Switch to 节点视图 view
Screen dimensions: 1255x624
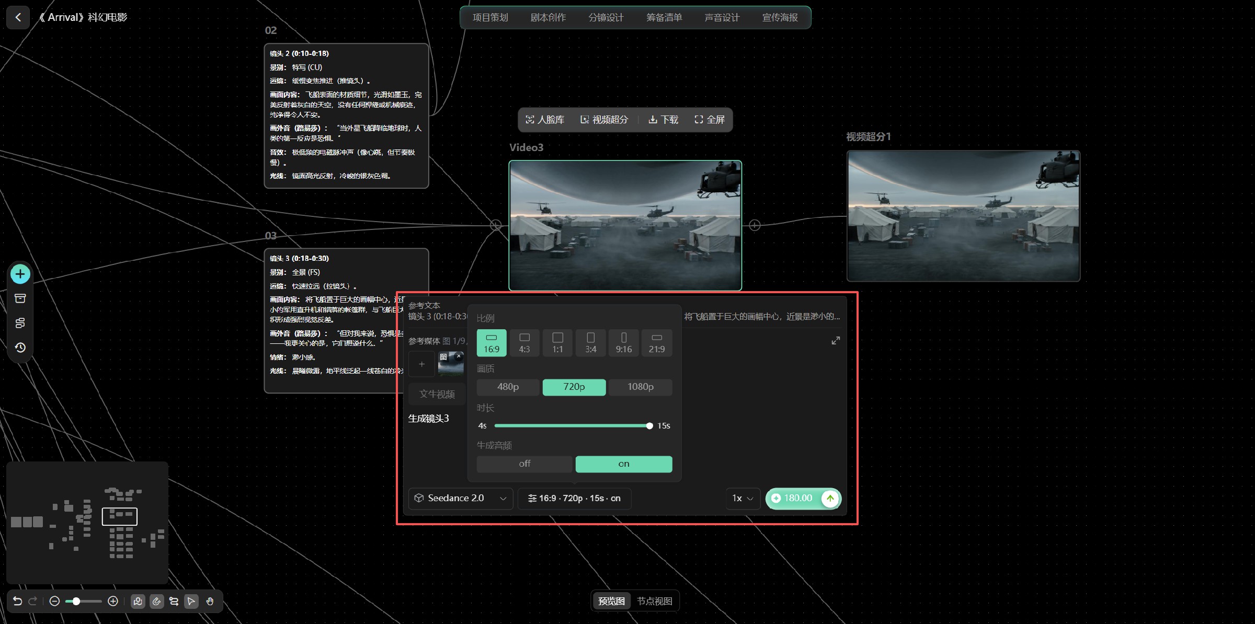click(x=654, y=601)
